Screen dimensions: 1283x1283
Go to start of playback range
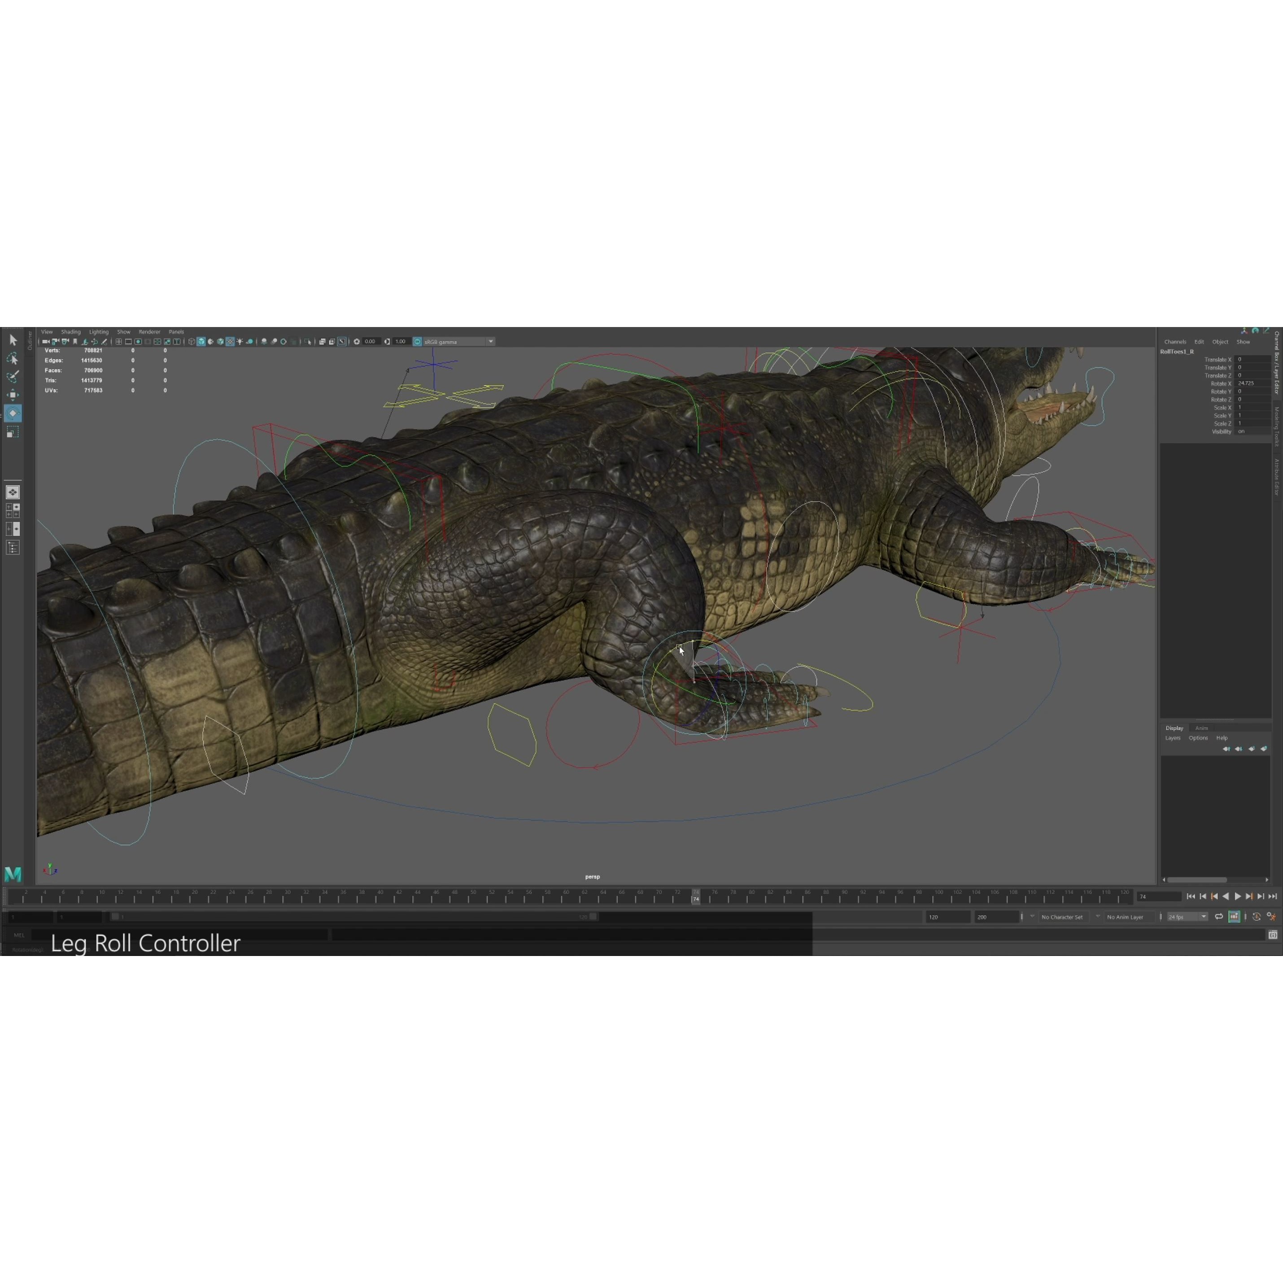(1191, 896)
